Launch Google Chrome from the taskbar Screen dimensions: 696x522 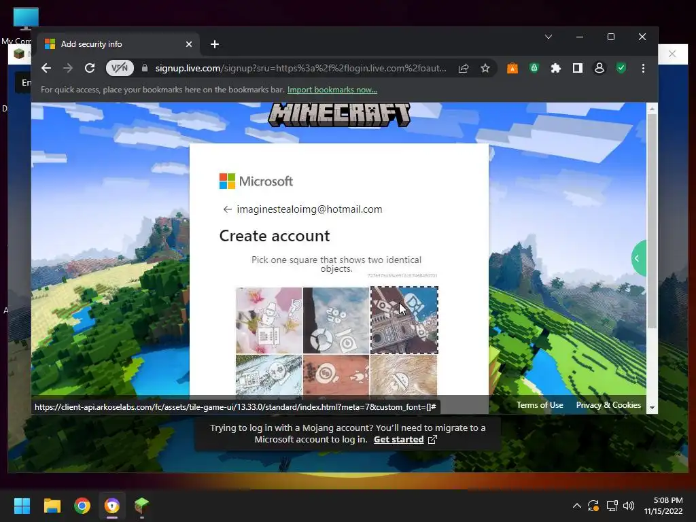[x=82, y=506]
